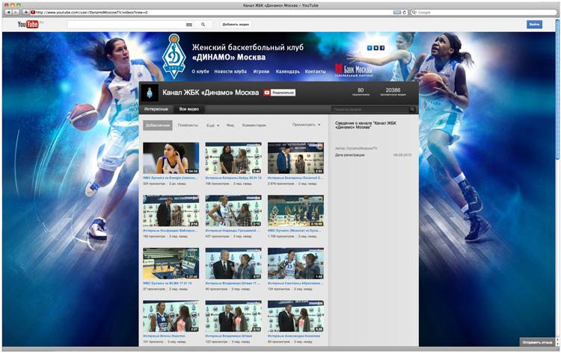The width and height of the screenshot is (561, 353).
Task: Click the channel search magnifier icon
Action: pyautogui.click(x=412, y=109)
